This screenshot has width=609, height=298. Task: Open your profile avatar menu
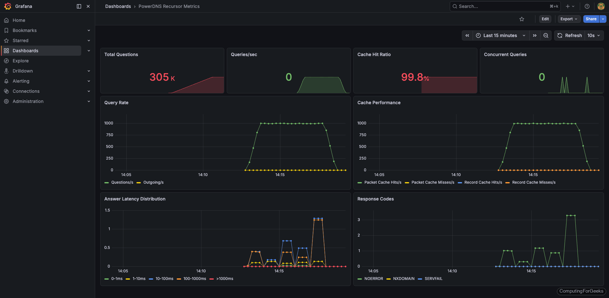(601, 6)
